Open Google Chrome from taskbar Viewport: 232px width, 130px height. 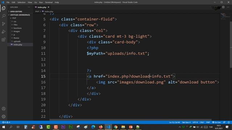(116, 127)
